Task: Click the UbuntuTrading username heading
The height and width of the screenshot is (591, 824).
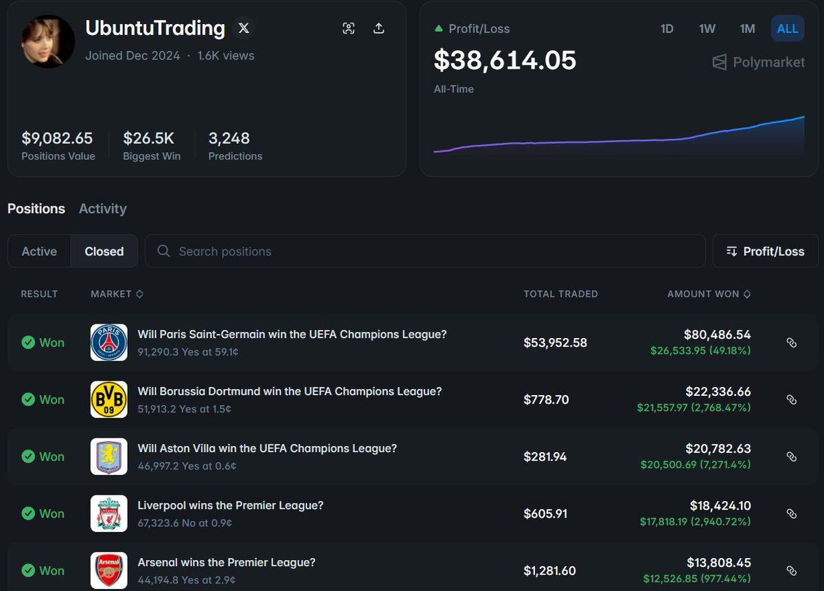Action: (155, 28)
